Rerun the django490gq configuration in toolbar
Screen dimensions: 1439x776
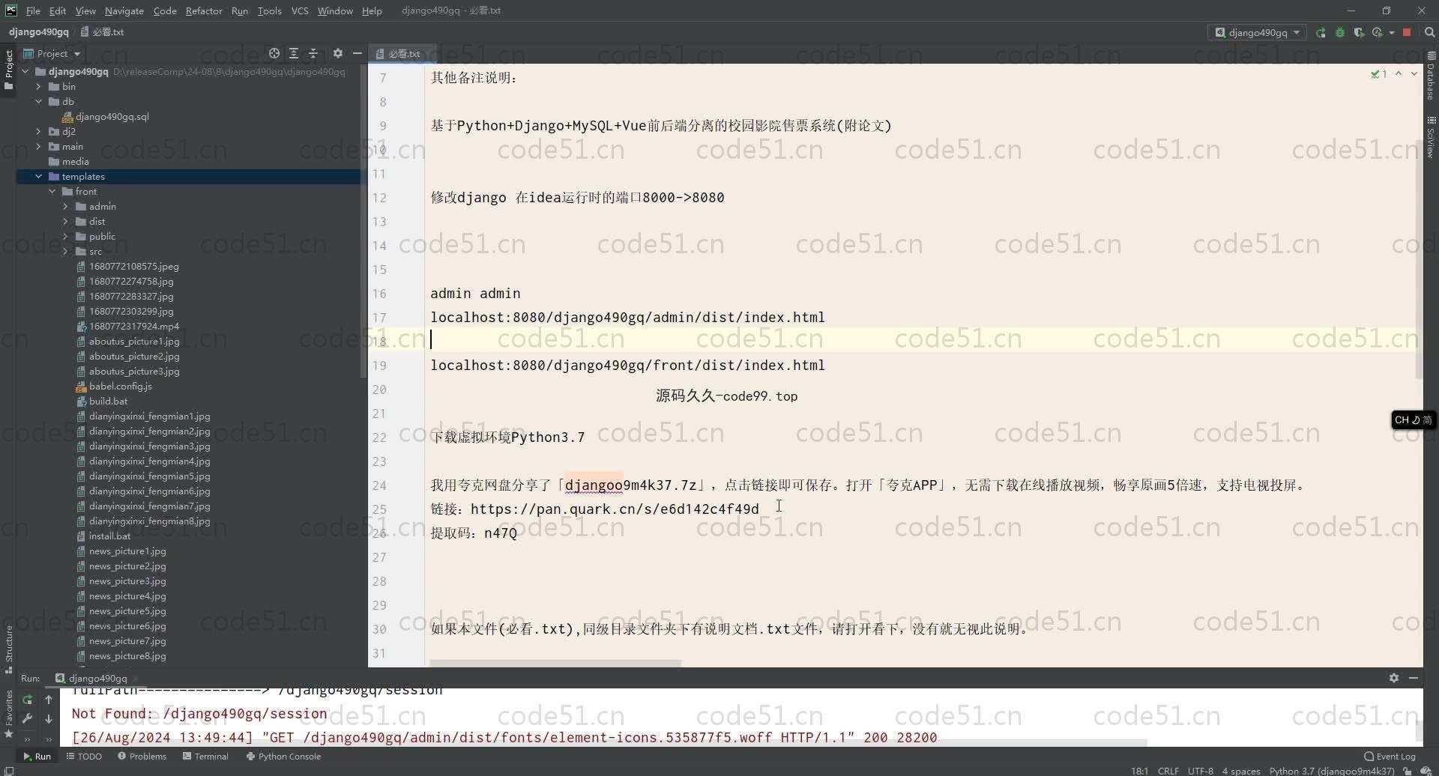(1321, 33)
